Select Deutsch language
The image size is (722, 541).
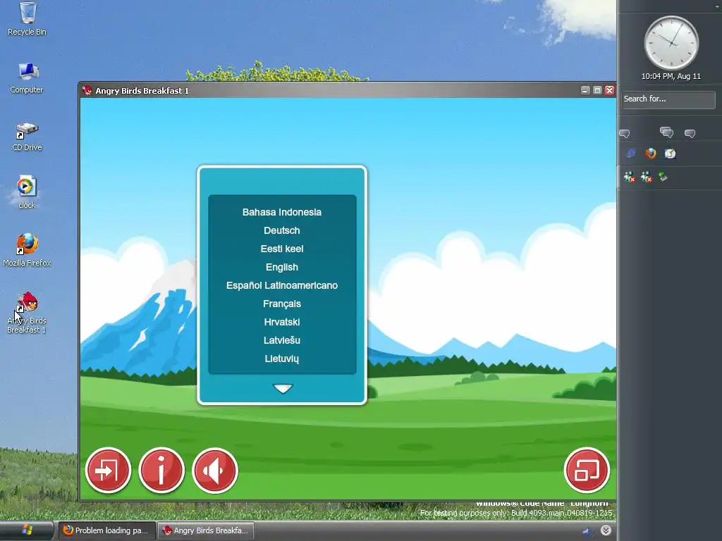pos(282,230)
